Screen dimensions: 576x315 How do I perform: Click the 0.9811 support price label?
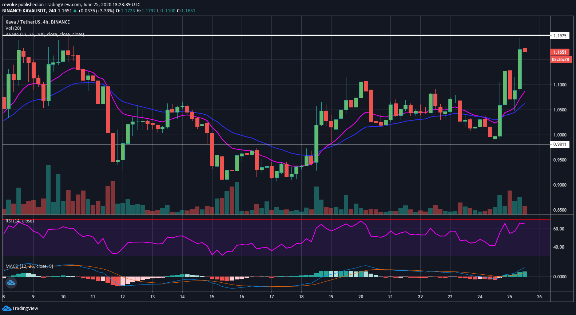(560, 144)
